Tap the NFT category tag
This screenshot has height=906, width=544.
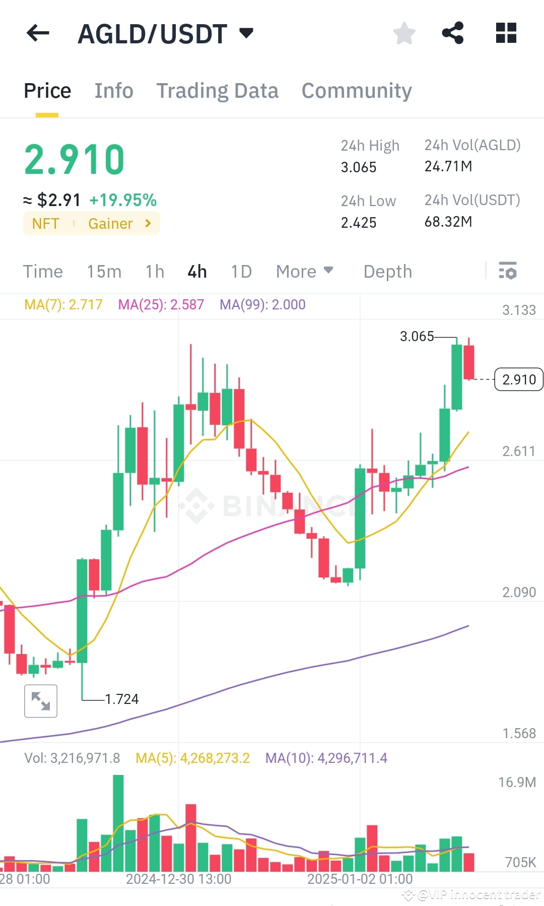(x=46, y=223)
